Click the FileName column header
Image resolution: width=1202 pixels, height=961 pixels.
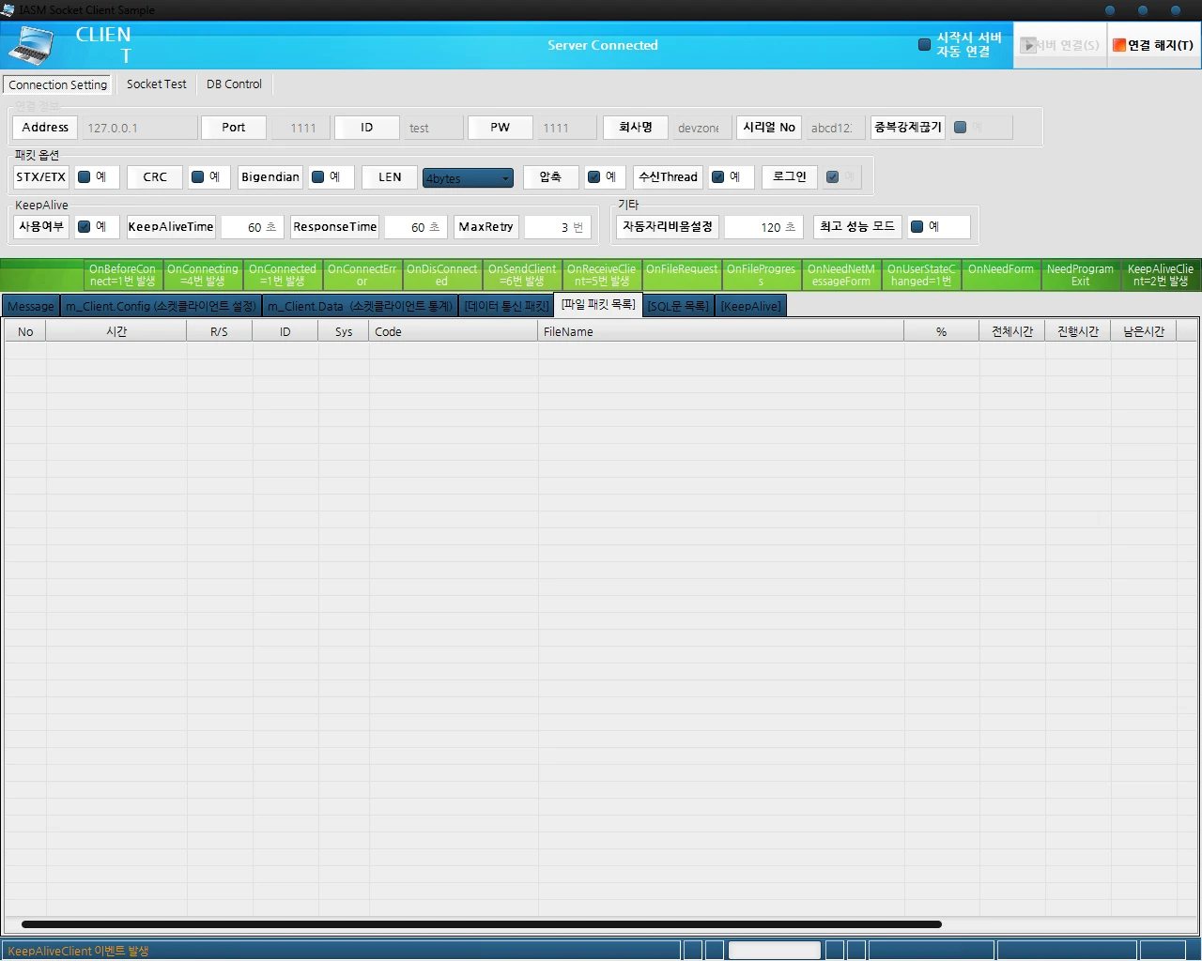click(x=721, y=331)
